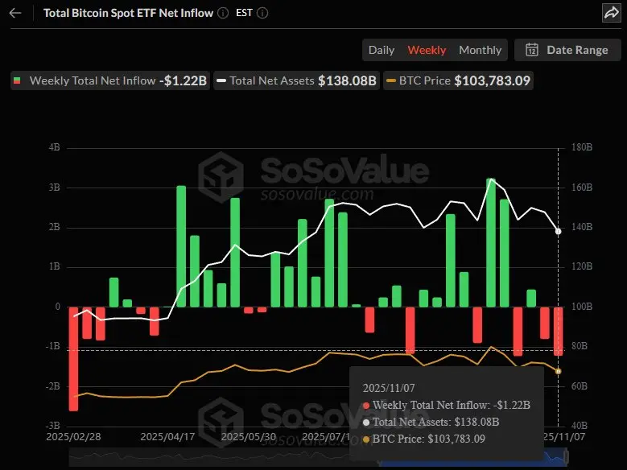Toggle the BTC Price series
Screen dimensions: 627x470
pos(458,80)
